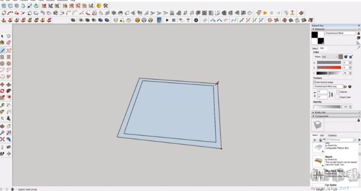Open the Components Edit tab
The width and height of the screenshot is (361, 191).
coord(322,136)
